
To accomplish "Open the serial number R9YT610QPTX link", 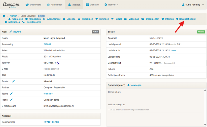I will point(51,122).
